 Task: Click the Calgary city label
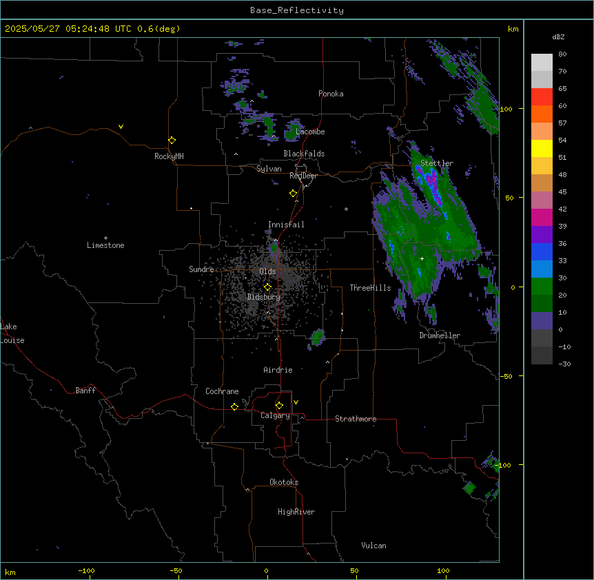pyautogui.click(x=275, y=415)
